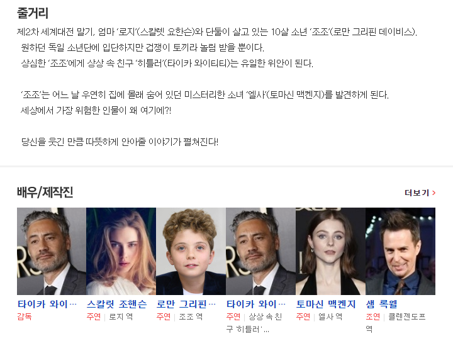This screenshot has width=453, height=346.
Task: Click the 더보기 chevron arrow icon
Action: [x=433, y=193]
